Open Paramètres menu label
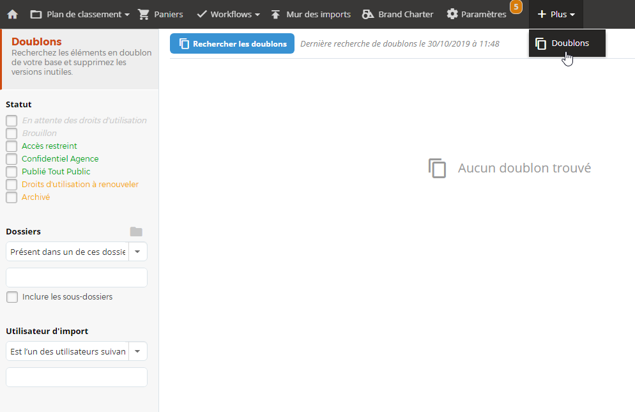This screenshot has width=635, height=412. tap(484, 15)
